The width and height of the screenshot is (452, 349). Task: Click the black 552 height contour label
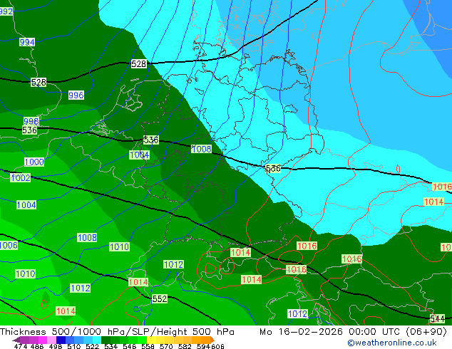160,299
